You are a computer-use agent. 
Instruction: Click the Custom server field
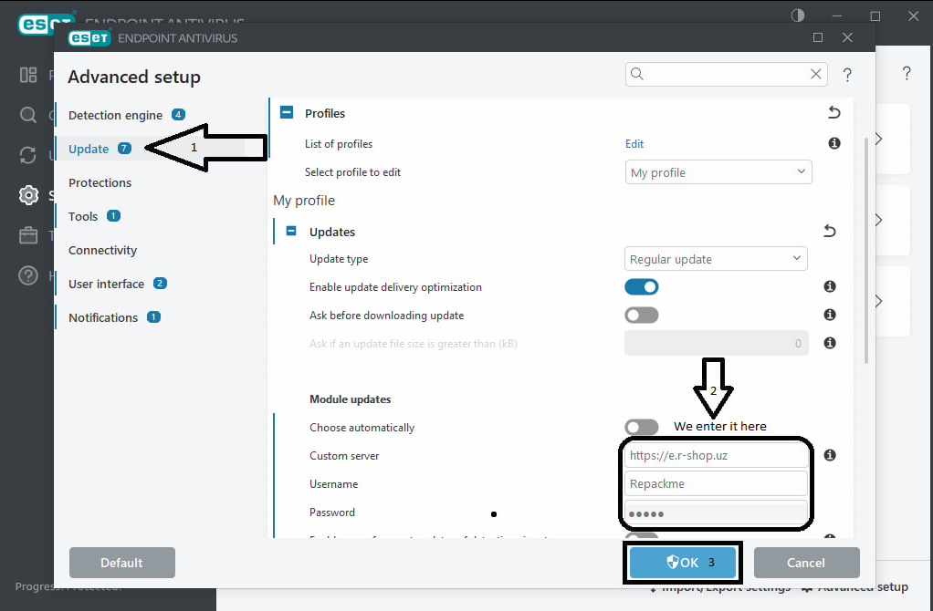[x=715, y=455]
